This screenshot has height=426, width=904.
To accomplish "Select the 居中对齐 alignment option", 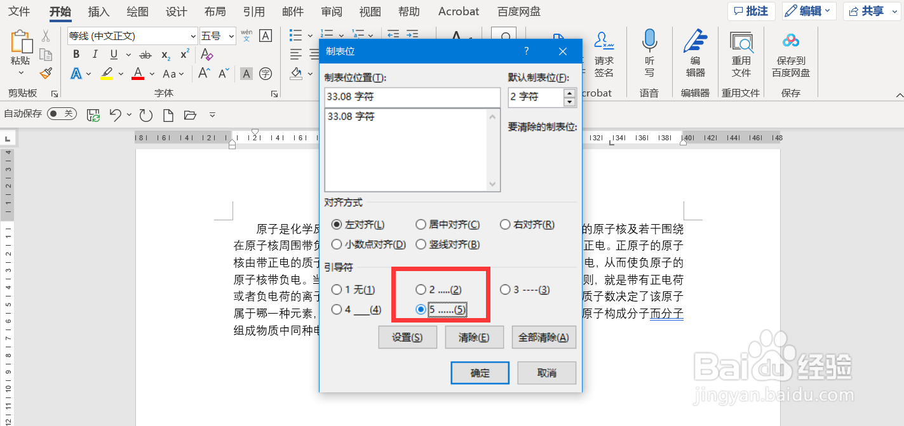I will (421, 224).
